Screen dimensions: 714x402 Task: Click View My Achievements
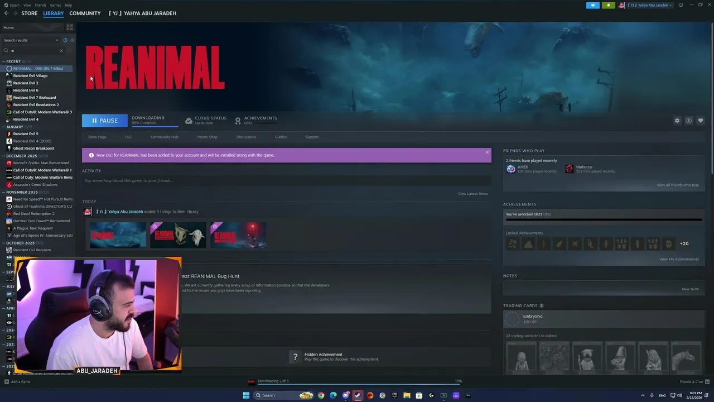point(679,259)
